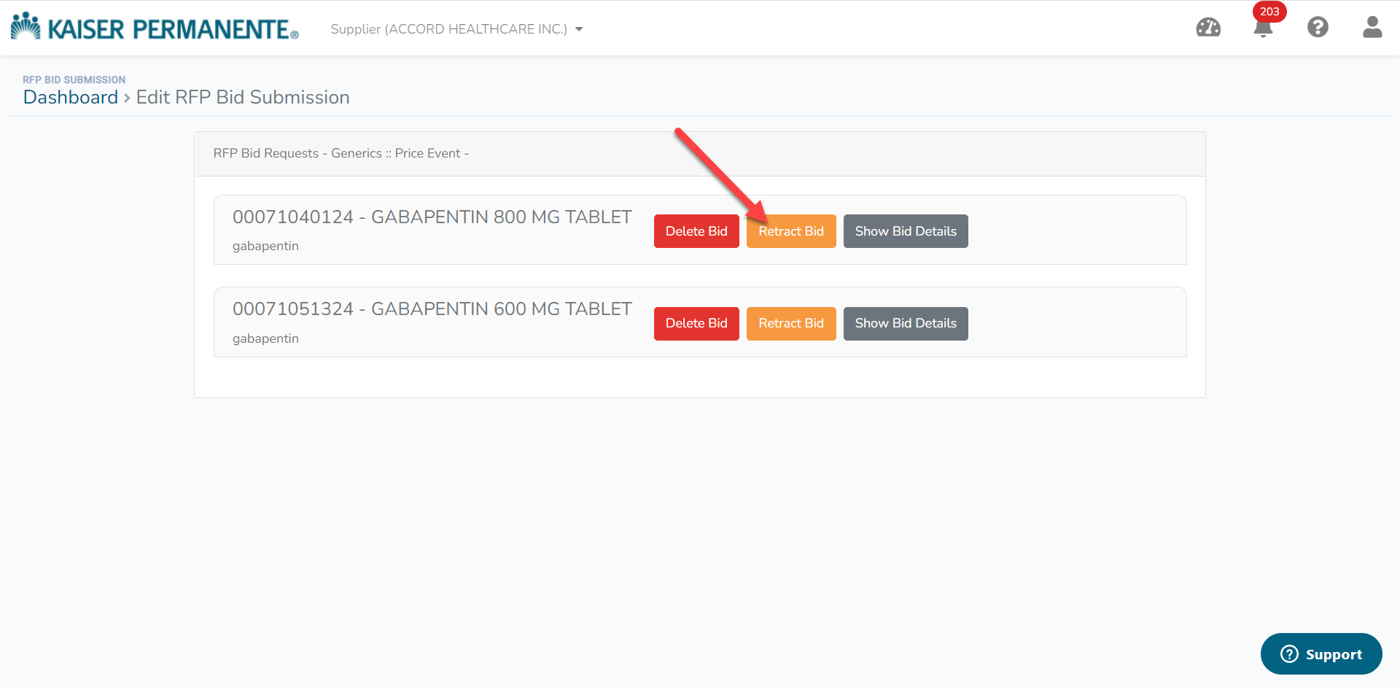This screenshot has height=687, width=1400.
Task: Open the notifications bell icon
Action: [x=1263, y=29]
